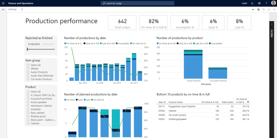The width and height of the screenshot is (277, 138).
Task: Select the Total orders tile
Action: [x=122, y=23]
